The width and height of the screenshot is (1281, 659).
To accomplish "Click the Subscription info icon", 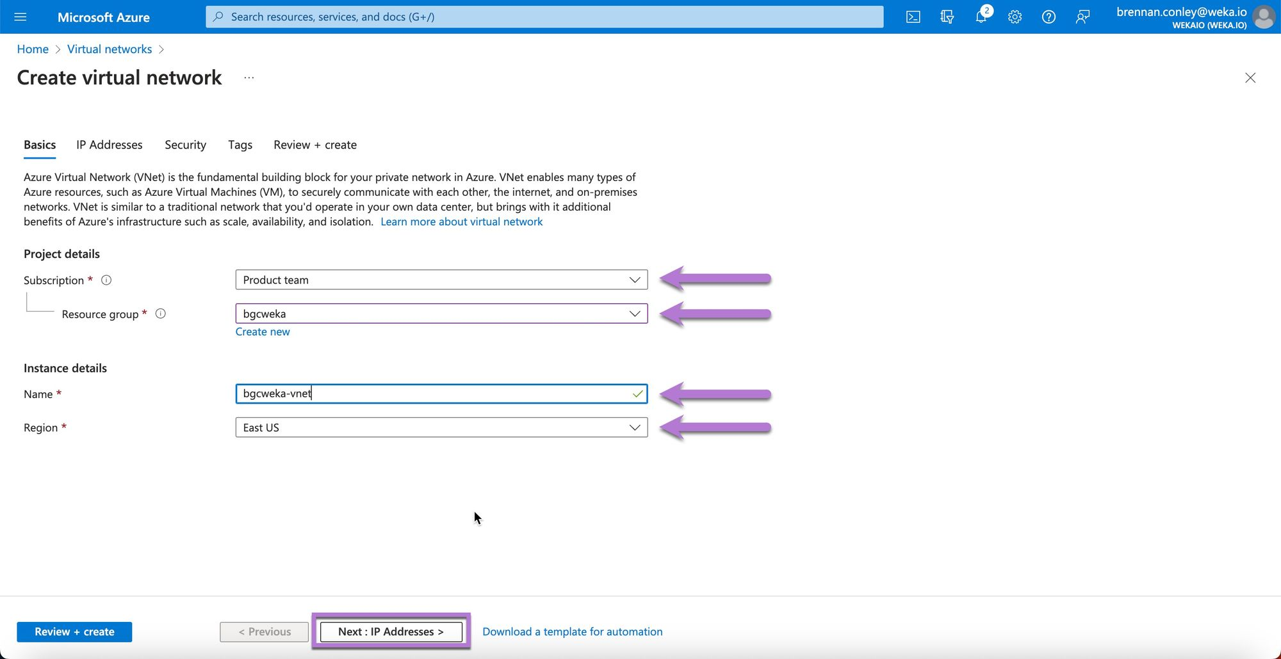I will 107,280.
